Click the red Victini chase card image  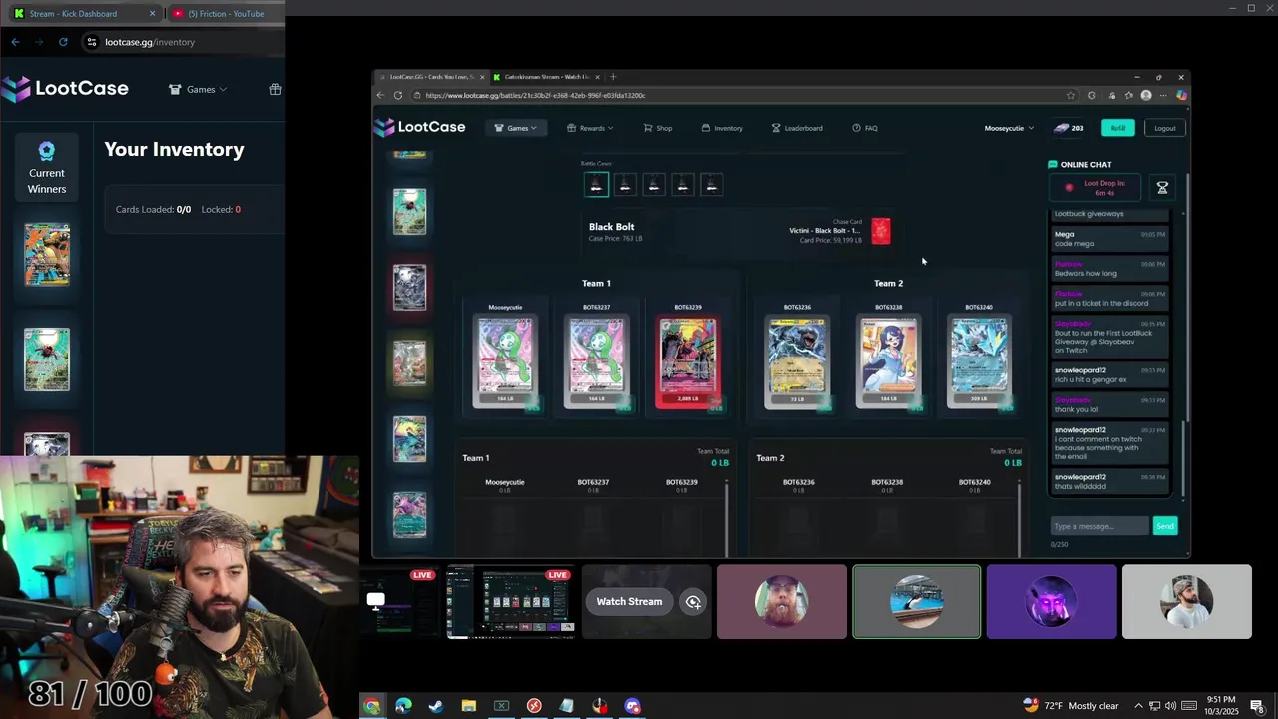coord(880,231)
